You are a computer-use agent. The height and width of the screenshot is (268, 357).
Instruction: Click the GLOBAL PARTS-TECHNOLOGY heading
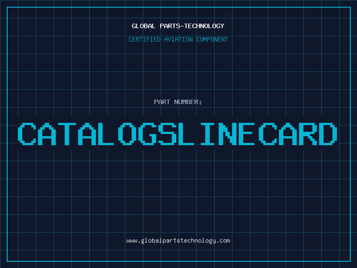pyautogui.click(x=178, y=26)
